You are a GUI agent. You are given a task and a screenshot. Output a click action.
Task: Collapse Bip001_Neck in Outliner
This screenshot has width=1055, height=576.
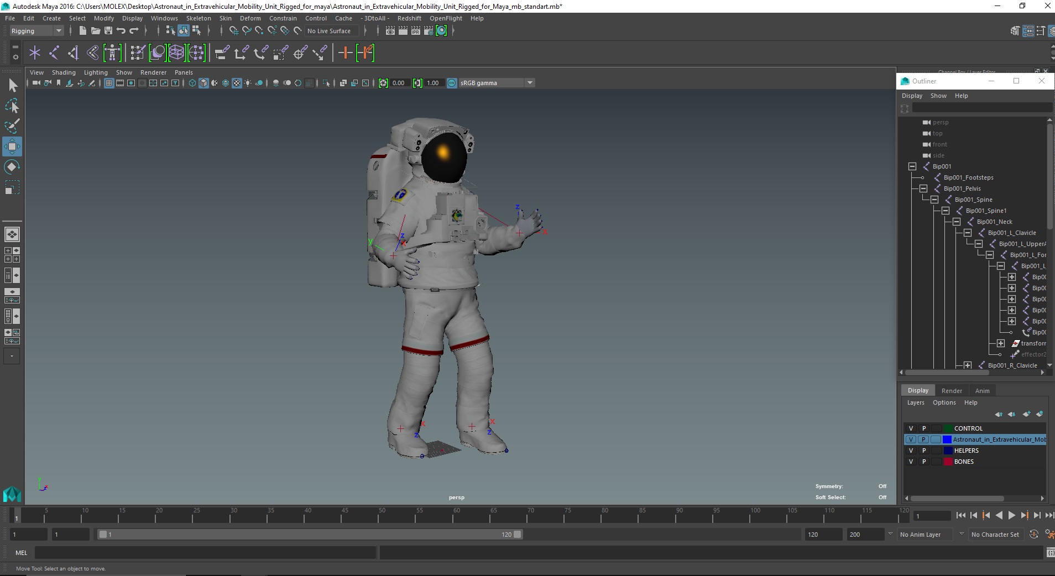click(x=957, y=222)
